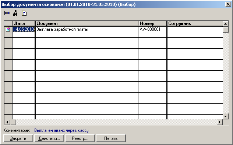Click the horizontal scrollbar thumb
233x145 pixels.
(13, 122)
